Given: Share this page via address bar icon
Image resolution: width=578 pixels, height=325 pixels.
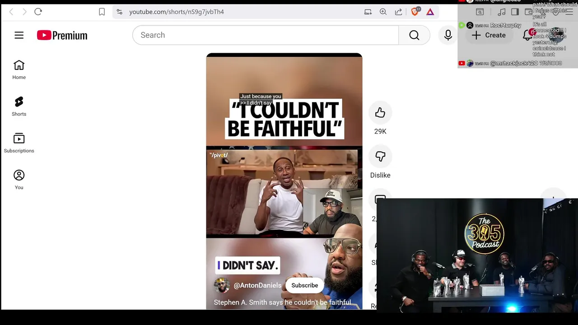Looking at the screenshot, I should (398, 12).
